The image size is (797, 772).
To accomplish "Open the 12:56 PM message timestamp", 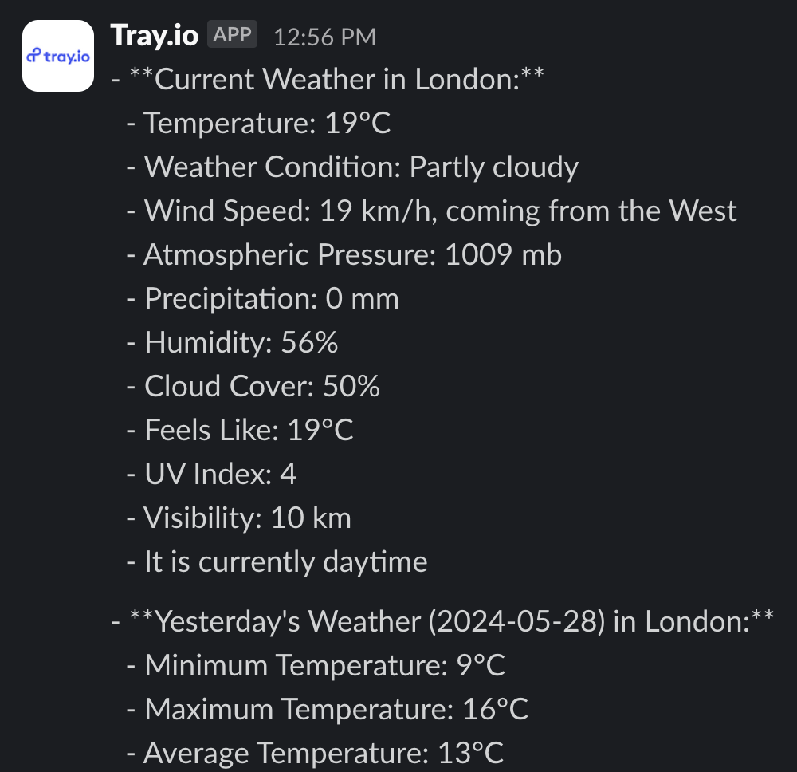I will (324, 37).
